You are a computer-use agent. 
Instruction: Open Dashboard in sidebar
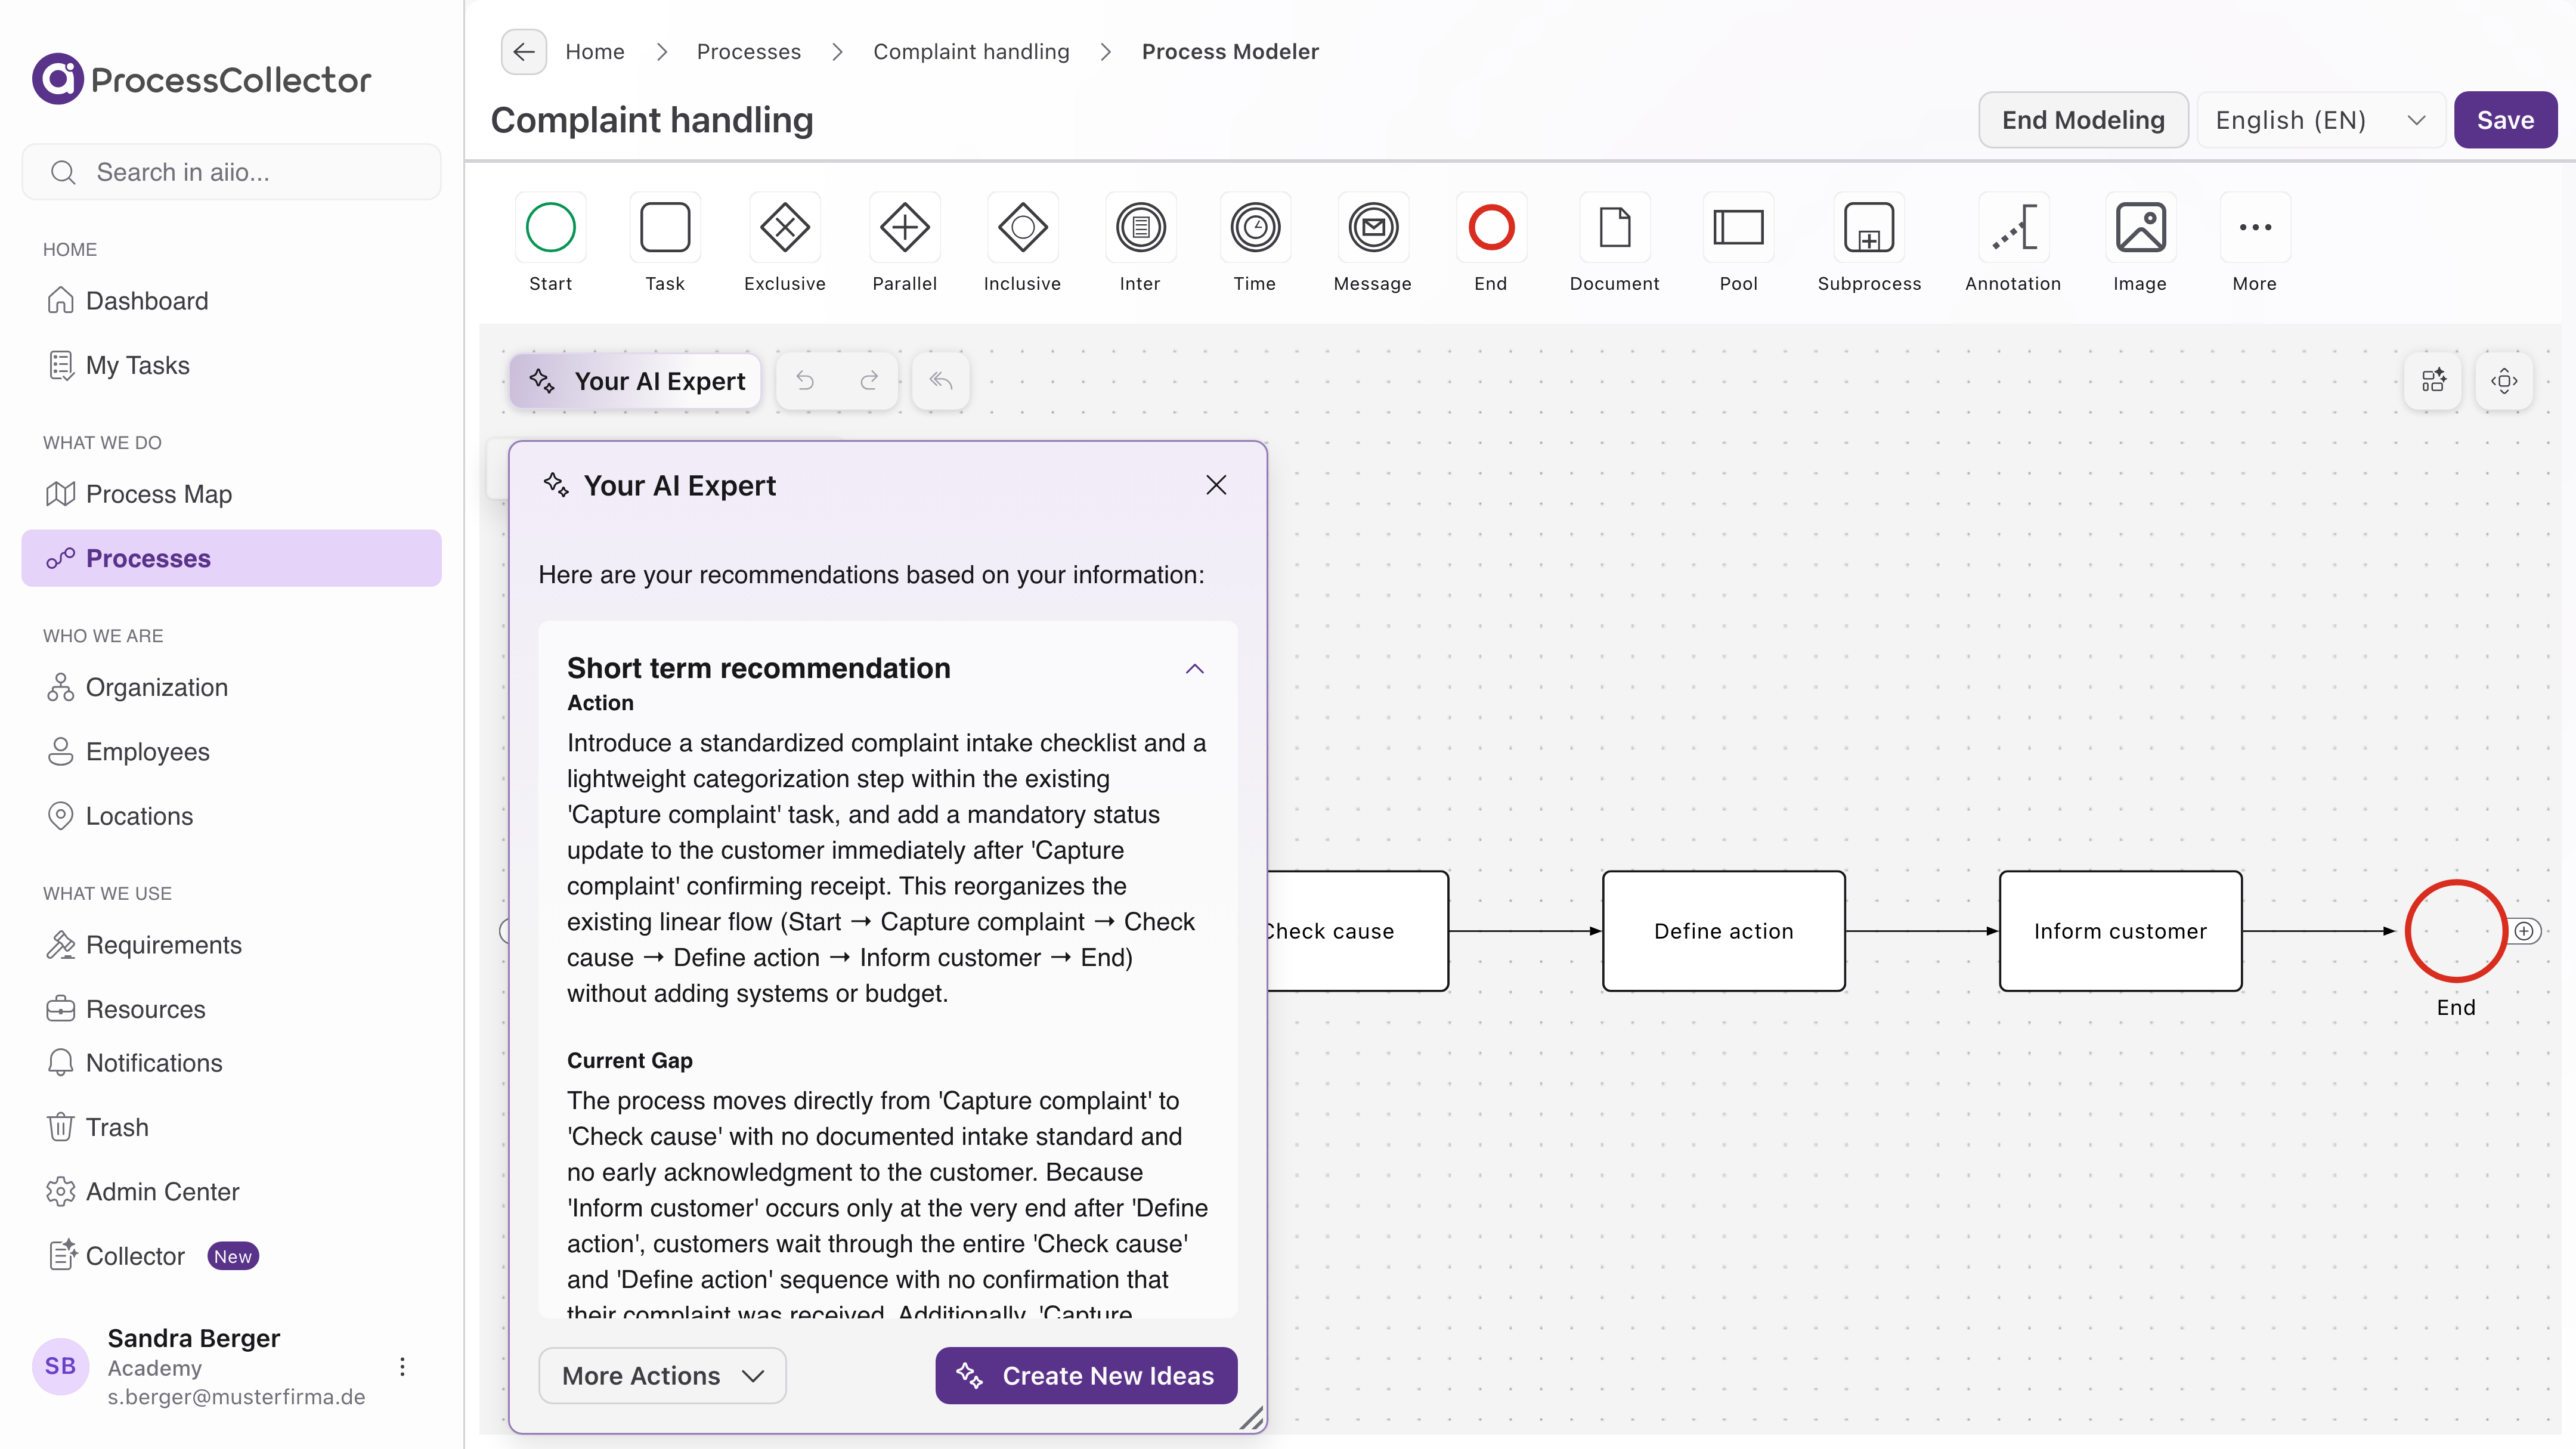coord(231,301)
